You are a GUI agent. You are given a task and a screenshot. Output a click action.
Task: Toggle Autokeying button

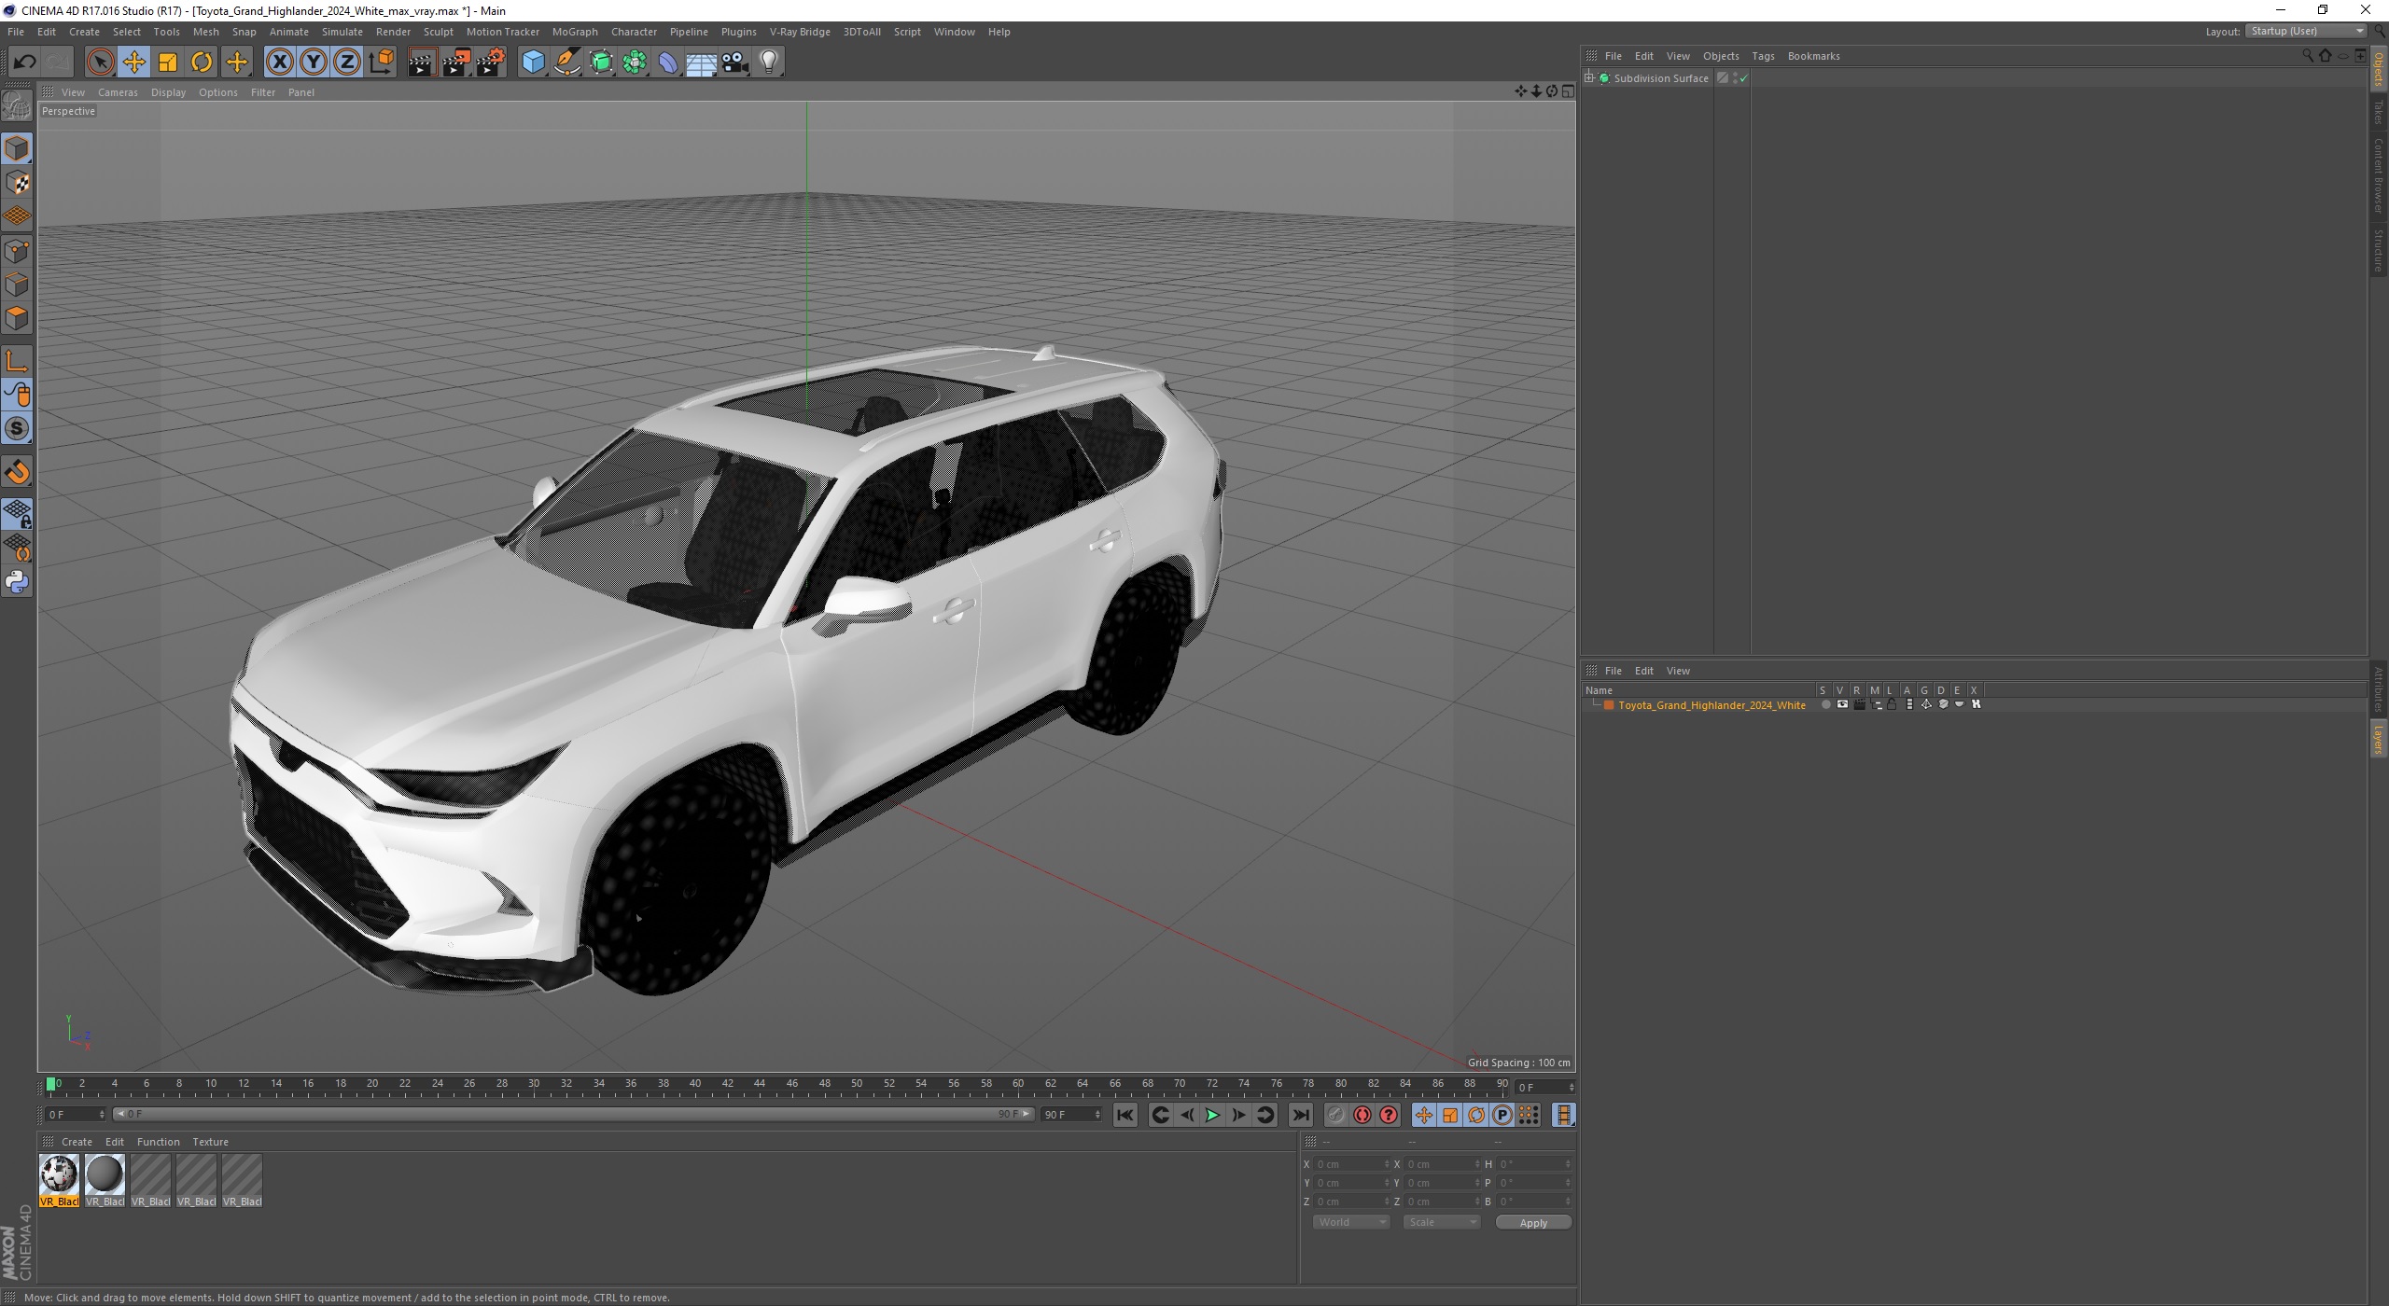coord(1362,1115)
